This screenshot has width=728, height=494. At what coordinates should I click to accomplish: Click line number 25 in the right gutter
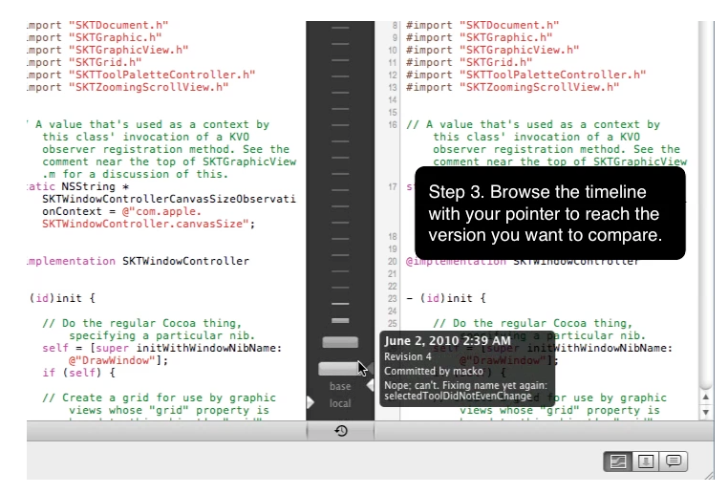pyautogui.click(x=393, y=324)
